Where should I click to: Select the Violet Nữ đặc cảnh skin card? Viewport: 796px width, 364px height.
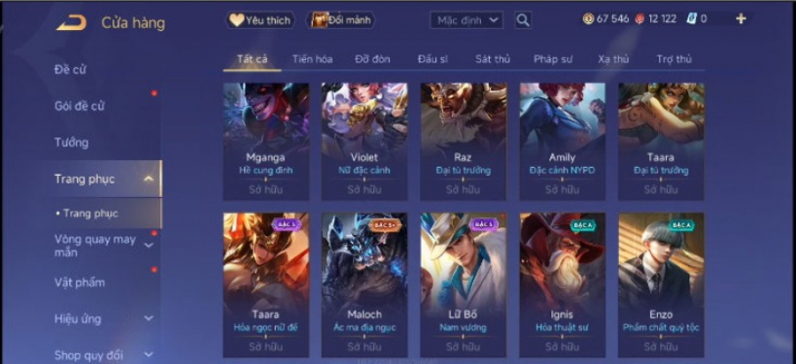pos(364,141)
